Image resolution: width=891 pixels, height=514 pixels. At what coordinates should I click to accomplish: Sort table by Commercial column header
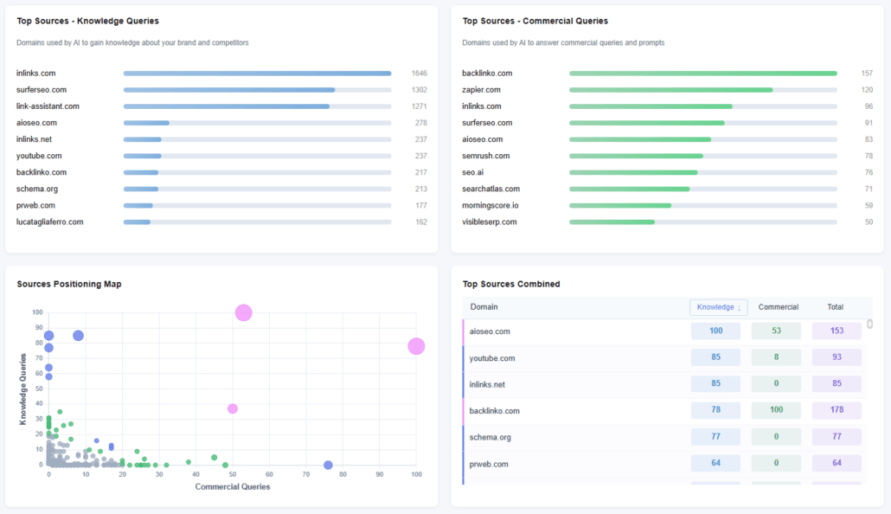click(x=778, y=307)
